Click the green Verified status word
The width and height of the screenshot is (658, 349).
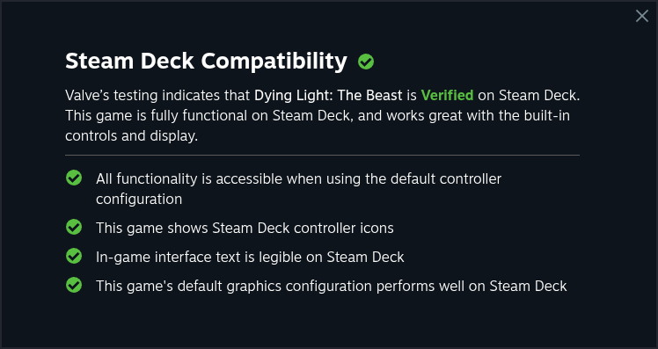click(x=447, y=95)
